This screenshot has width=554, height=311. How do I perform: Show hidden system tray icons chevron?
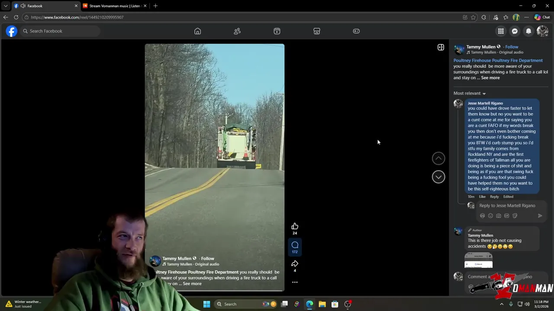(502, 304)
